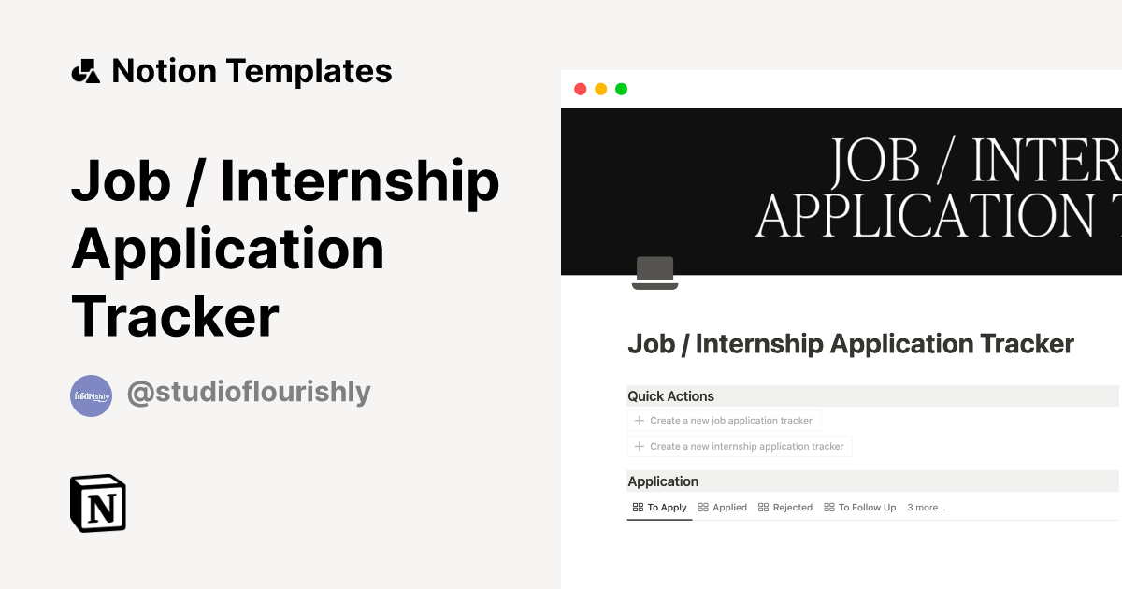Toggle the green zoom traffic light
This screenshot has height=589, width=1122.
coord(620,88)
